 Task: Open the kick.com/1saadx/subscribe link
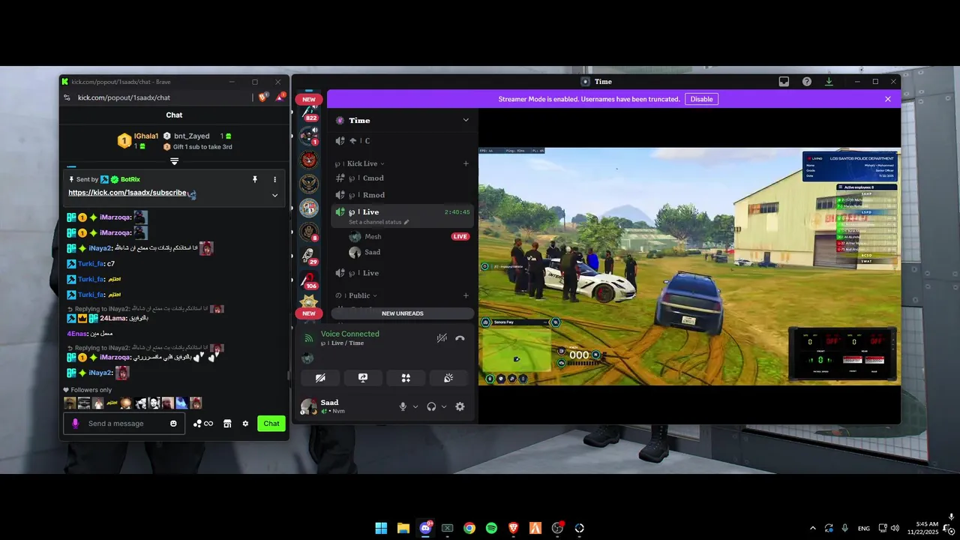click(x=127, y=193)
